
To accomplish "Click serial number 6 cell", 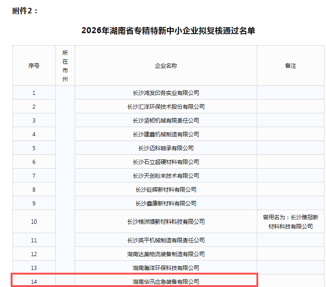I will [34, 162].
